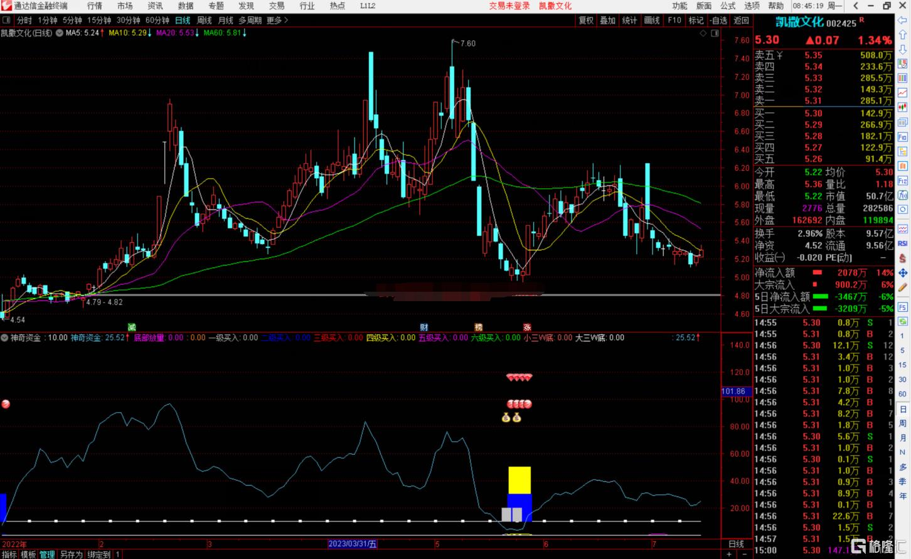Click the 财 marker below the chart
Screen dimensions: 911x559
click(424, 327)
